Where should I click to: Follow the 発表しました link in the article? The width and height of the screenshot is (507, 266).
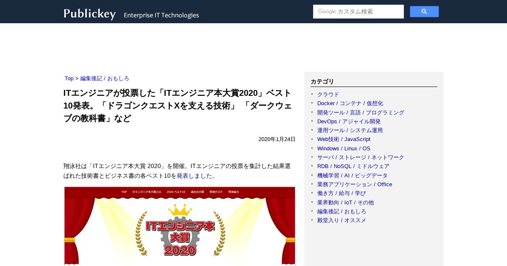(x=194, y=176)
